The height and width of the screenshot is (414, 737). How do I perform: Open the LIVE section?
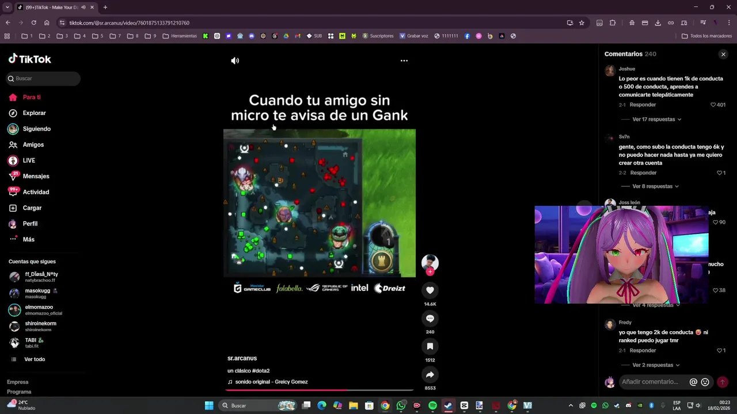[x=29, y=160]
